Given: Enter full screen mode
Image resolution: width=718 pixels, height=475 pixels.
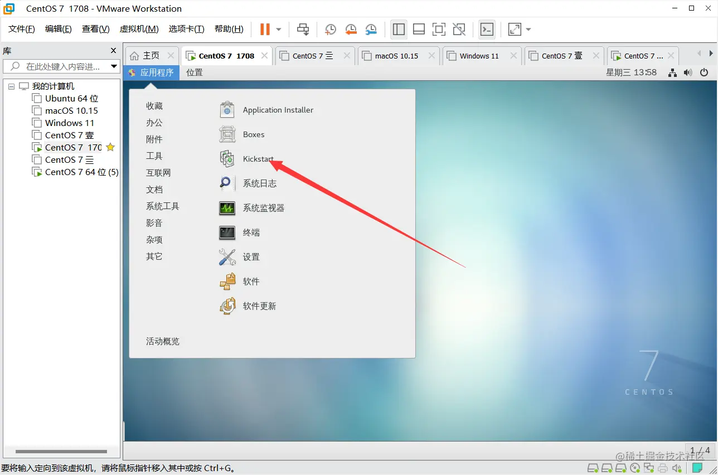Looking at the screenshot, I should pos(439,29).
